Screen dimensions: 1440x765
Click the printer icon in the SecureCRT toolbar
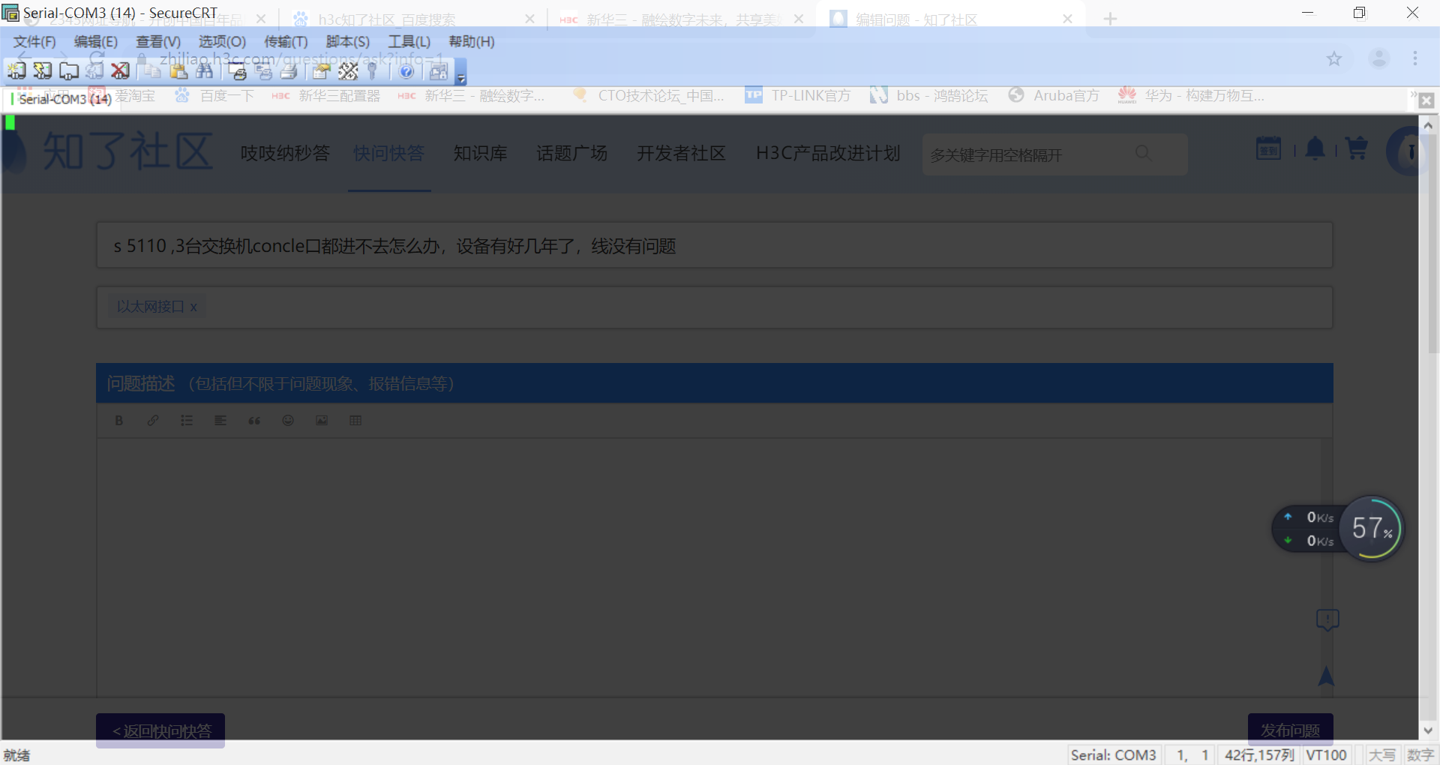[x=289, y=71]
